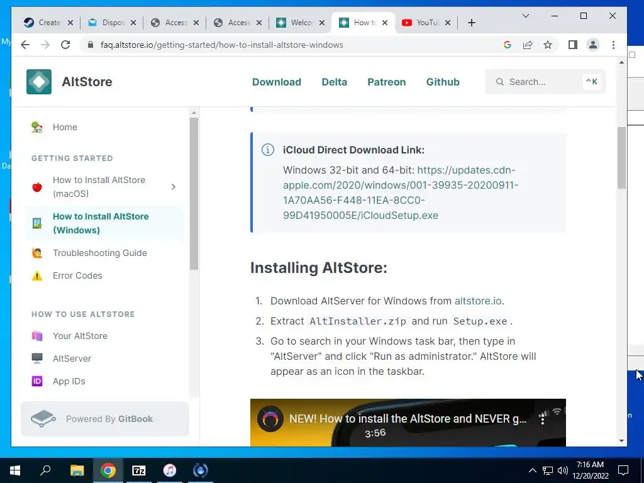Share this page with the share icon
644x483 pixels.
pos(528,45)
